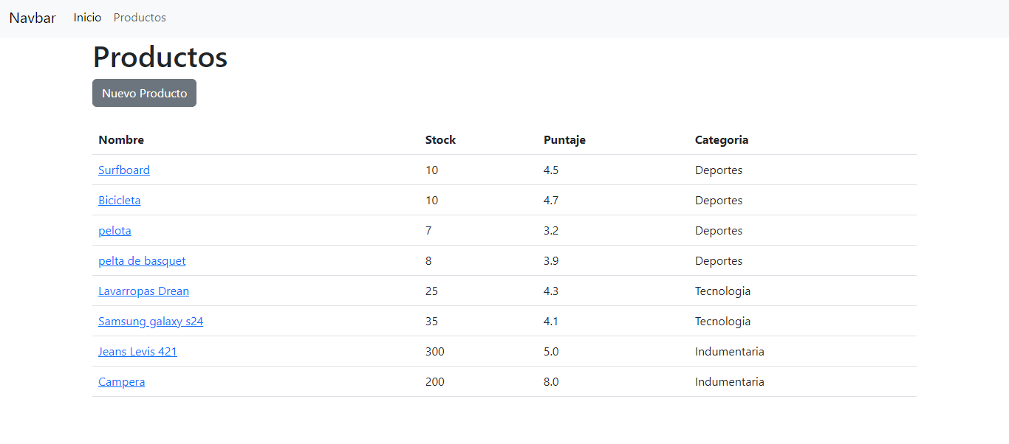Click the Campera product link

[121, 382]
